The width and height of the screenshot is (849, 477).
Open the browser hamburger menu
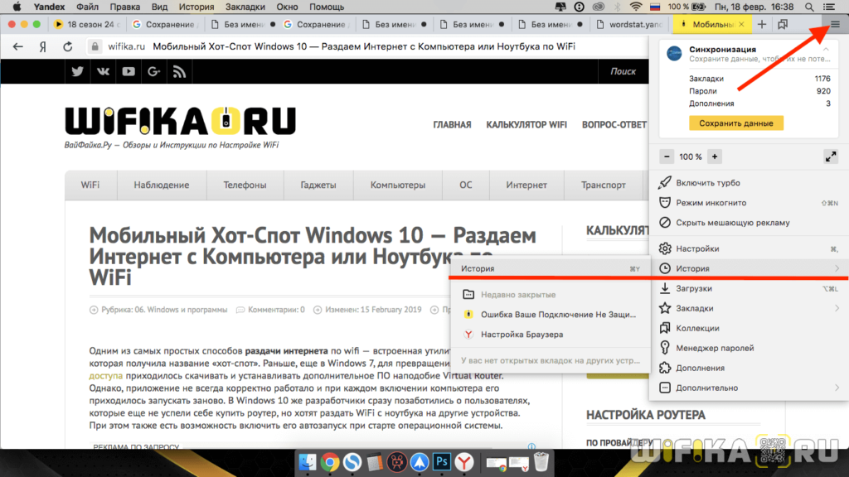click(835, 24)
